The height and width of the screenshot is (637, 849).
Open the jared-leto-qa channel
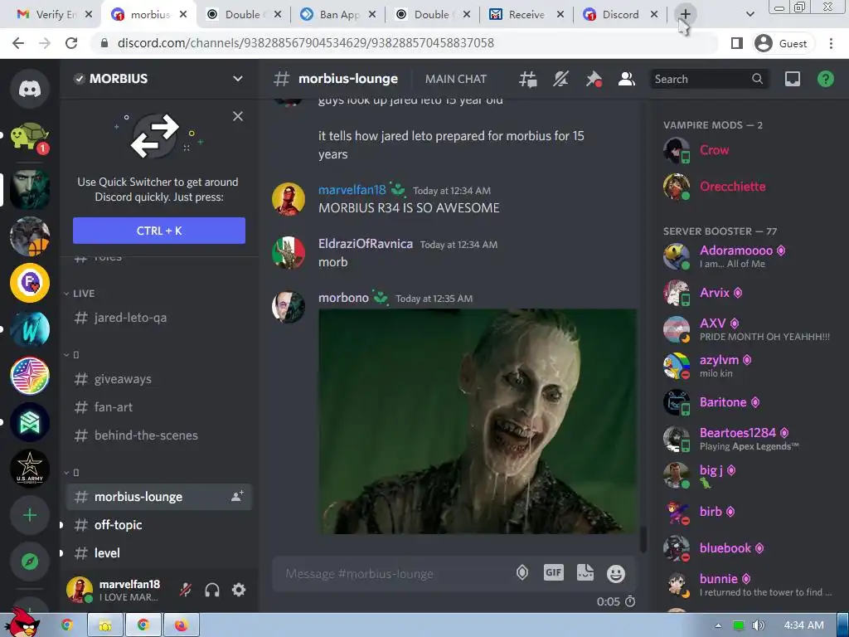click(159, 318)
